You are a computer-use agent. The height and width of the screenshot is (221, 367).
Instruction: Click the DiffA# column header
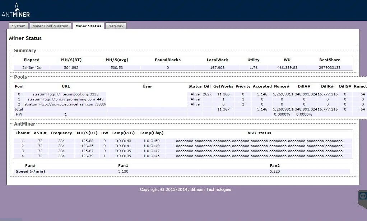[x=304, y=86]
